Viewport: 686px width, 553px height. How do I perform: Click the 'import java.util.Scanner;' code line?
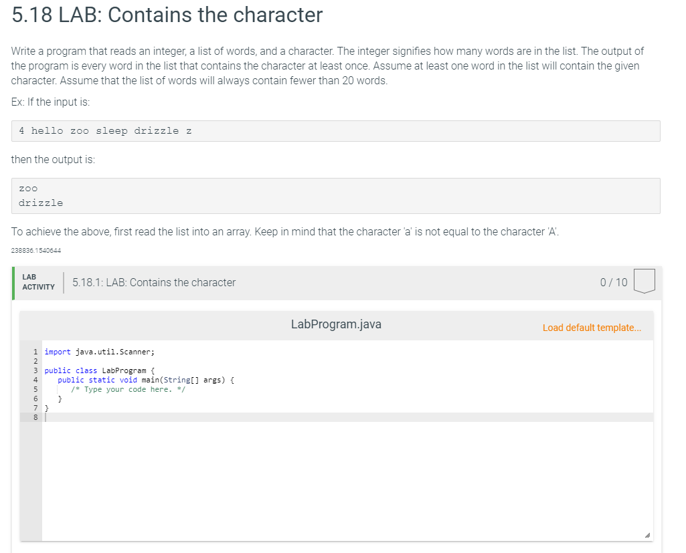coord(99,352)
